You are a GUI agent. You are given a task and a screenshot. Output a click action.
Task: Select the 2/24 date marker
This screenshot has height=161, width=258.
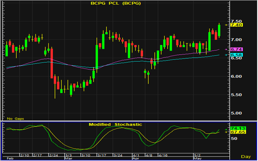tap(53, 155)
